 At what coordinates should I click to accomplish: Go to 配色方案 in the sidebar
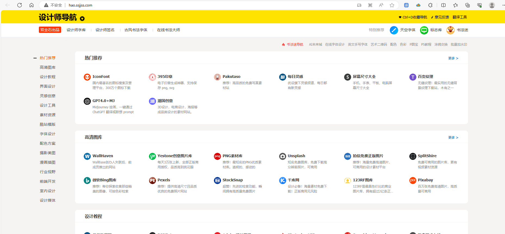click(x=48, y=143)
